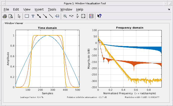Open the Insert menu
Screen dimensions: 173x106
(x=39, y=10)
